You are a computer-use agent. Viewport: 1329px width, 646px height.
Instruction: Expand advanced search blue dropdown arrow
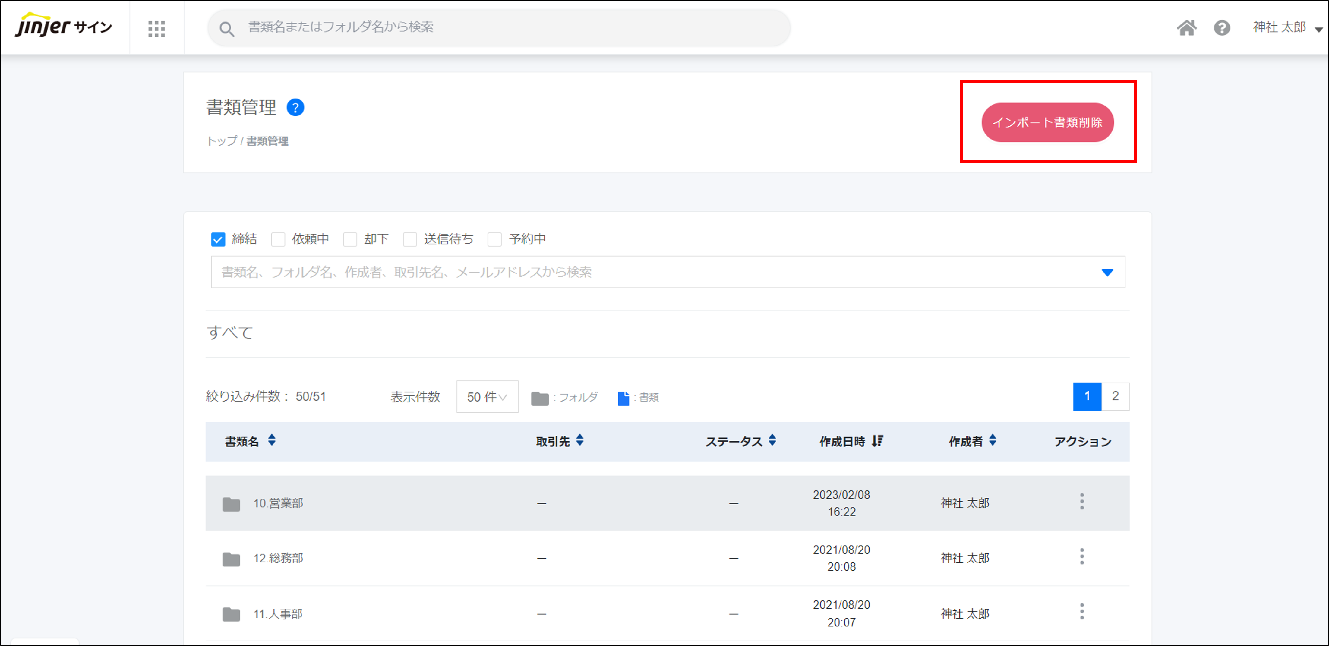tap(1107, 273)
